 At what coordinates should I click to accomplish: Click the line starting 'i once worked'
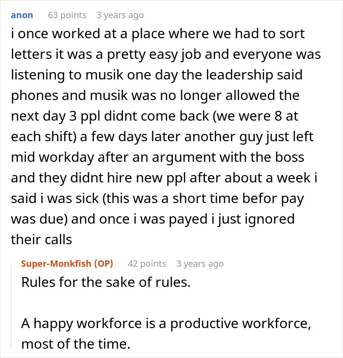158,34
